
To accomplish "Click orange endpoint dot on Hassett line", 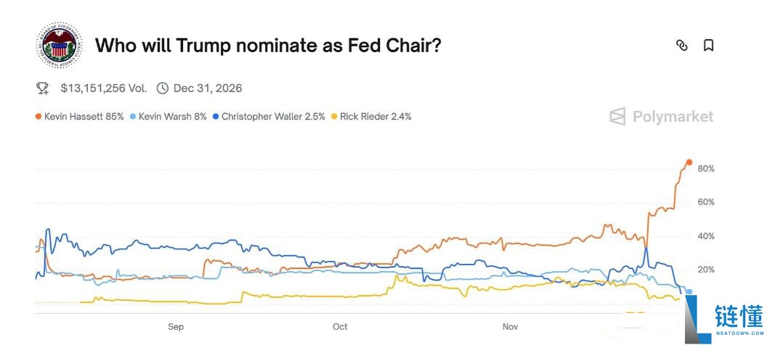I will 689,162.
